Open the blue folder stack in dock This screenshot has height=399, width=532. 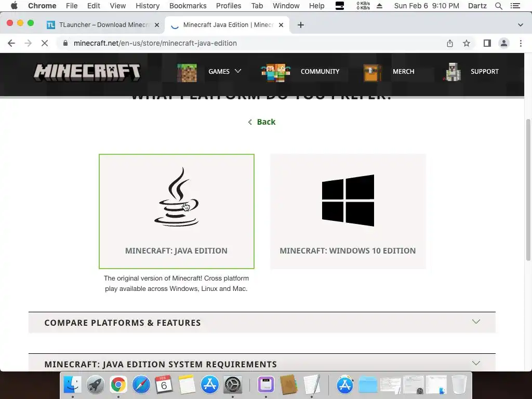click(x=368, y=385)
